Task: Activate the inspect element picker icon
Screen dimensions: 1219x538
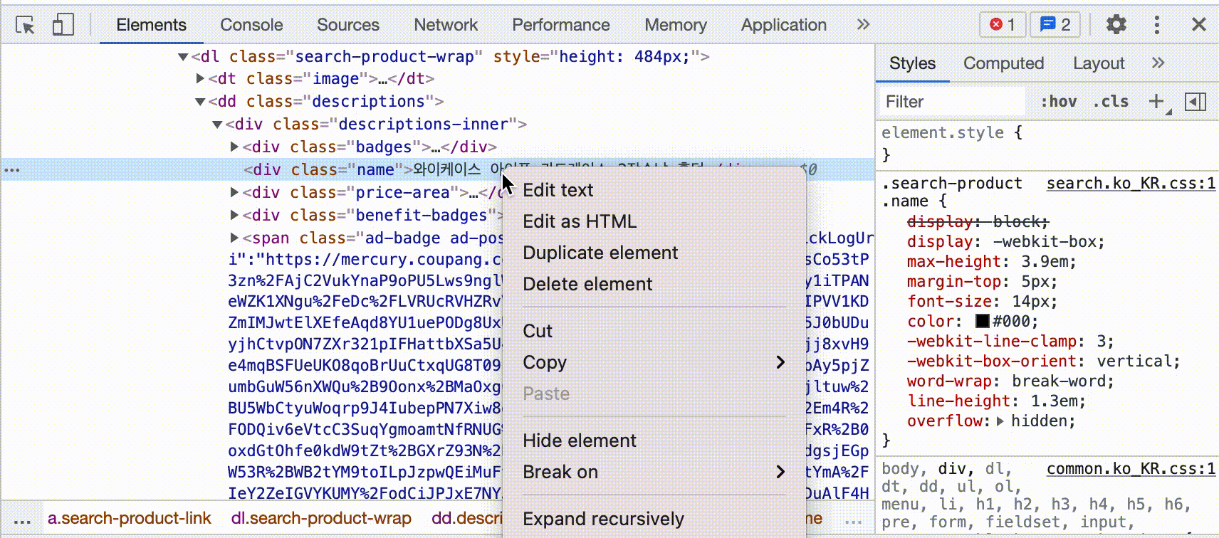Action: coord(26,26)
